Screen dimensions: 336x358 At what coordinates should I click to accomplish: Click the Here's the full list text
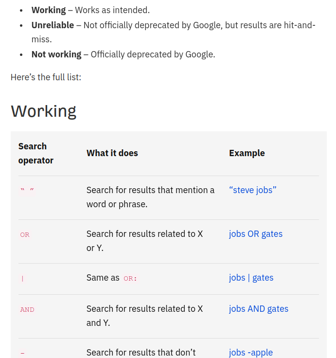coord(46,77)
